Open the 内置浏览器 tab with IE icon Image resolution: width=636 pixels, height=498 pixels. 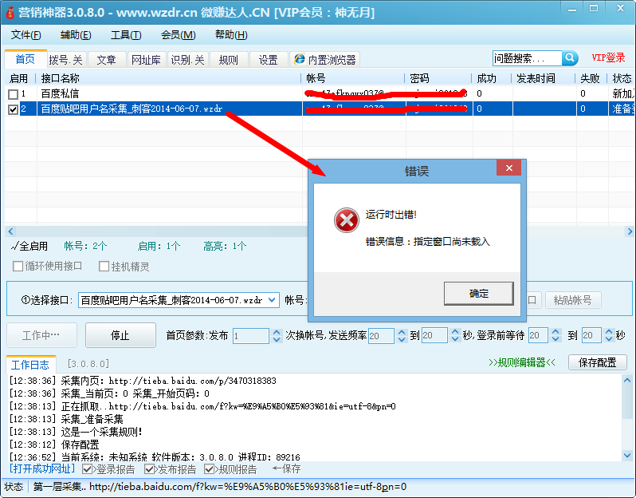click(x=324, y=60)
